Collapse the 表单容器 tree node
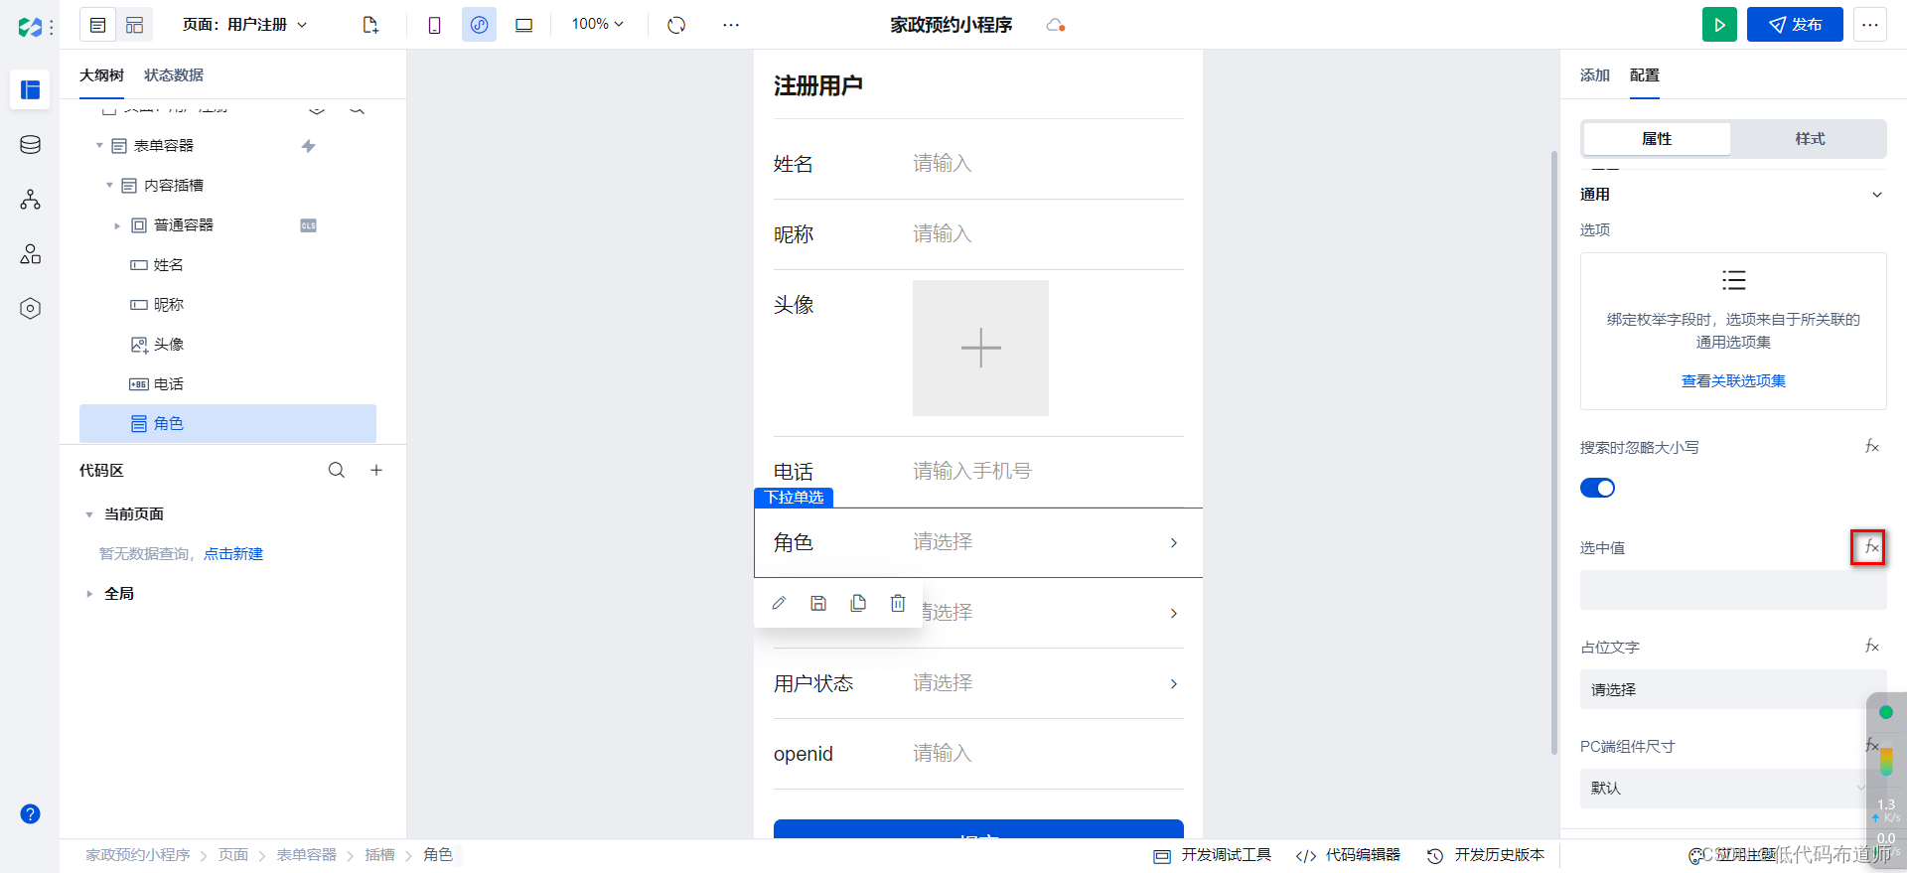Screen dimensions: 1907x873 99,146
